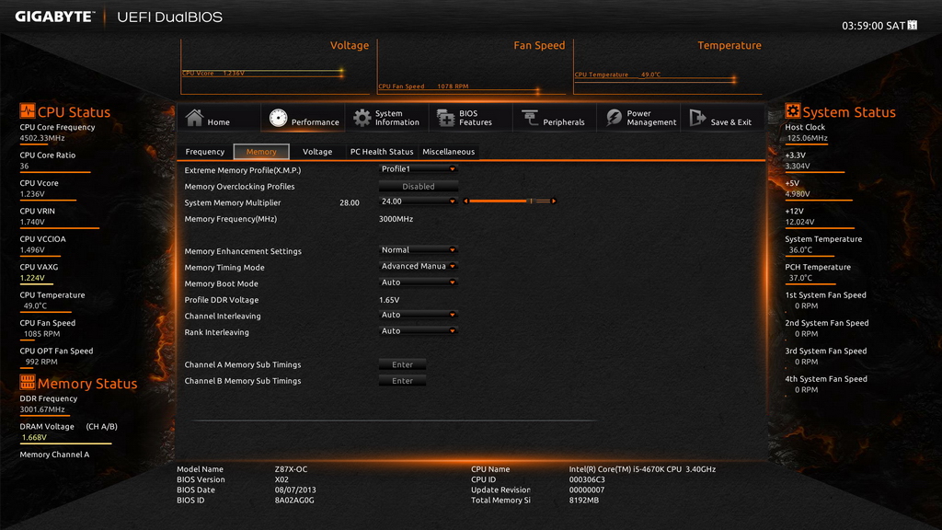942x530 pixels.
Task: Switch to the PC Health Status tab
Action: (x=382, y=152)
